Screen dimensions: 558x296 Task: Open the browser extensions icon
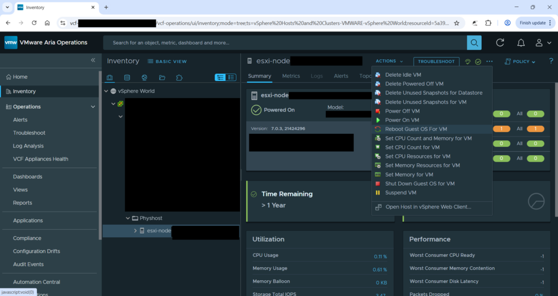point(488,23)
